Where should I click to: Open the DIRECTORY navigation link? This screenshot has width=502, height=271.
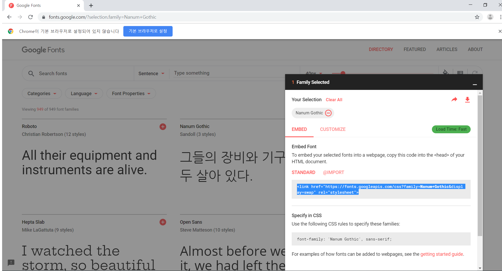[x=381, y=49]
